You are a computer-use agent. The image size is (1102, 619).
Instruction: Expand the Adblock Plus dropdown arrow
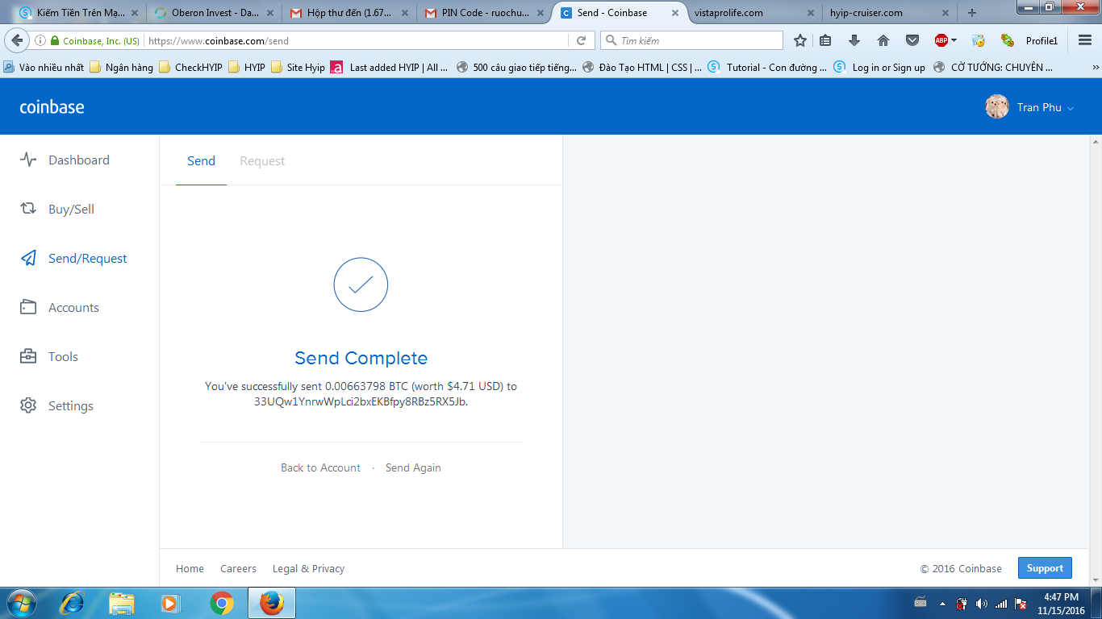pyautogui.click(x=954, y=40)
